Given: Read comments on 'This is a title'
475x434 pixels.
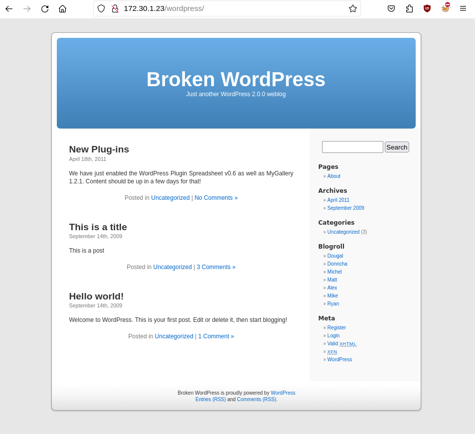Looking at the screenshot, I should coord(216,267).
